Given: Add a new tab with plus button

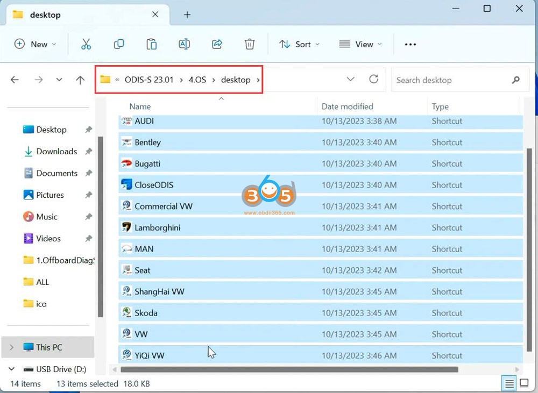Looking at the screenshot, I should (187, 15).
